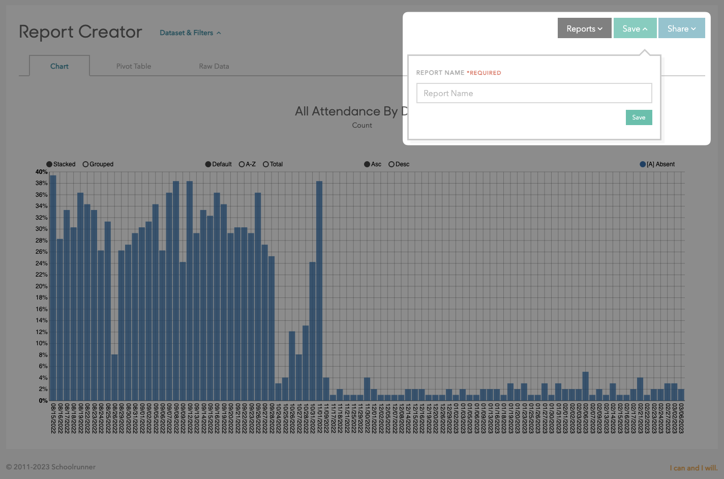Image resolution: width=724 pixels, height=479 pixels.
Task: Collapse the Save dropdown menu
Action: coord(635,28)
